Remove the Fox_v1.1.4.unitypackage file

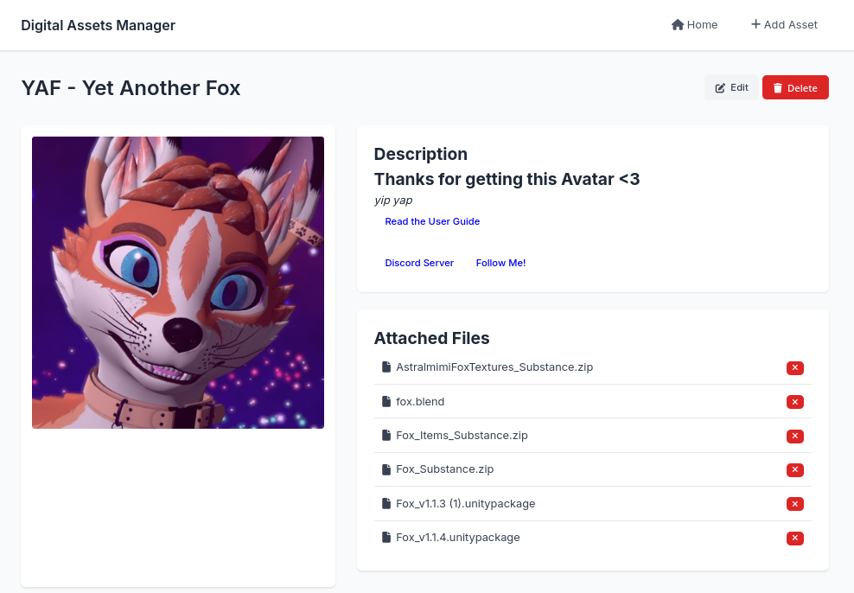tap(794, 538)
